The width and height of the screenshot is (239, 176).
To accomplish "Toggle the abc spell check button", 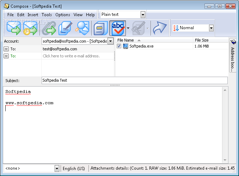I will click(118, 28).
